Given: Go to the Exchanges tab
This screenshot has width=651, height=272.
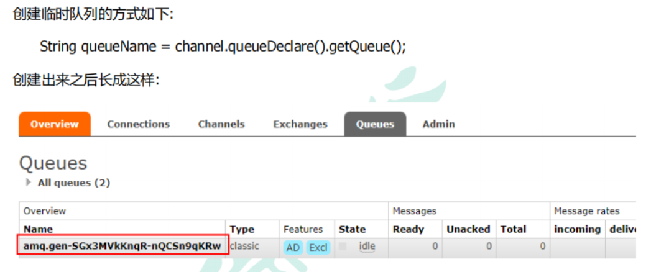Looking at the screenshot, I should coord(300,124).
